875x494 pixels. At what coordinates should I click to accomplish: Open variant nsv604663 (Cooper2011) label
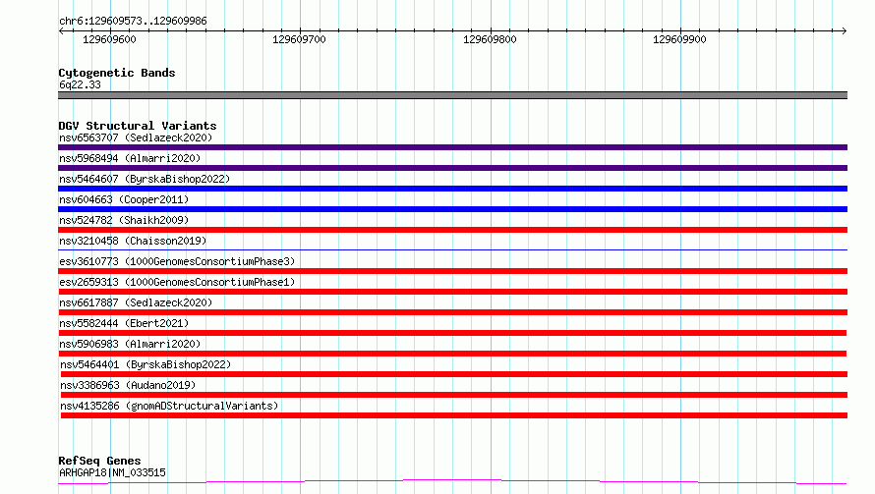124,199
